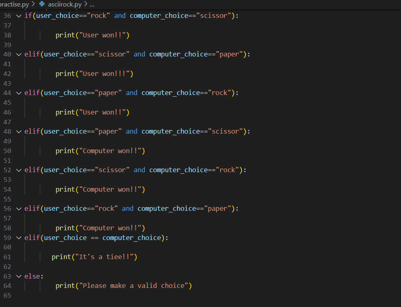Collapse the elif block on line 40

(x=19, y=54)
